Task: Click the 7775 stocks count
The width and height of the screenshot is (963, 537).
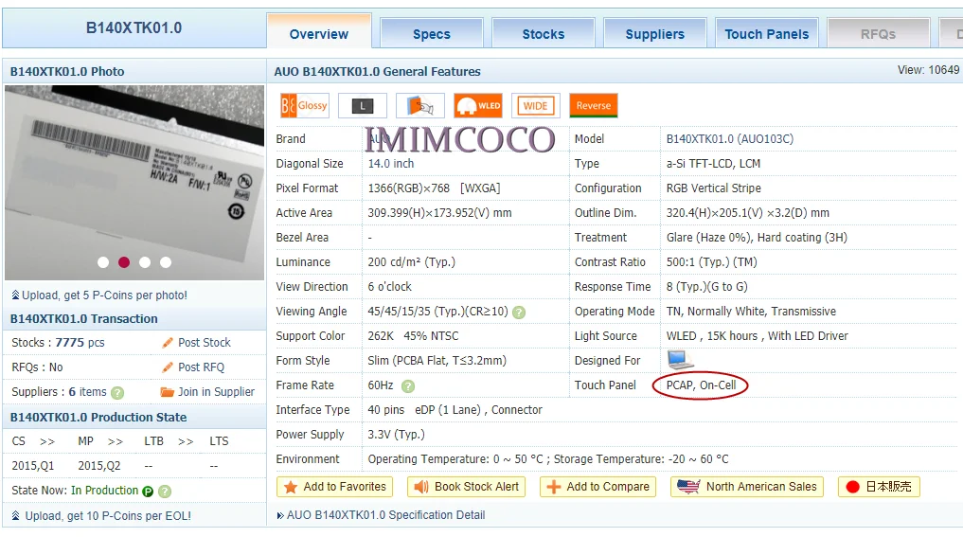Action: pos(70,343)
